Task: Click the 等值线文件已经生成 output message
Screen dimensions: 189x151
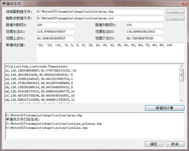Action: tap(23, 119)
